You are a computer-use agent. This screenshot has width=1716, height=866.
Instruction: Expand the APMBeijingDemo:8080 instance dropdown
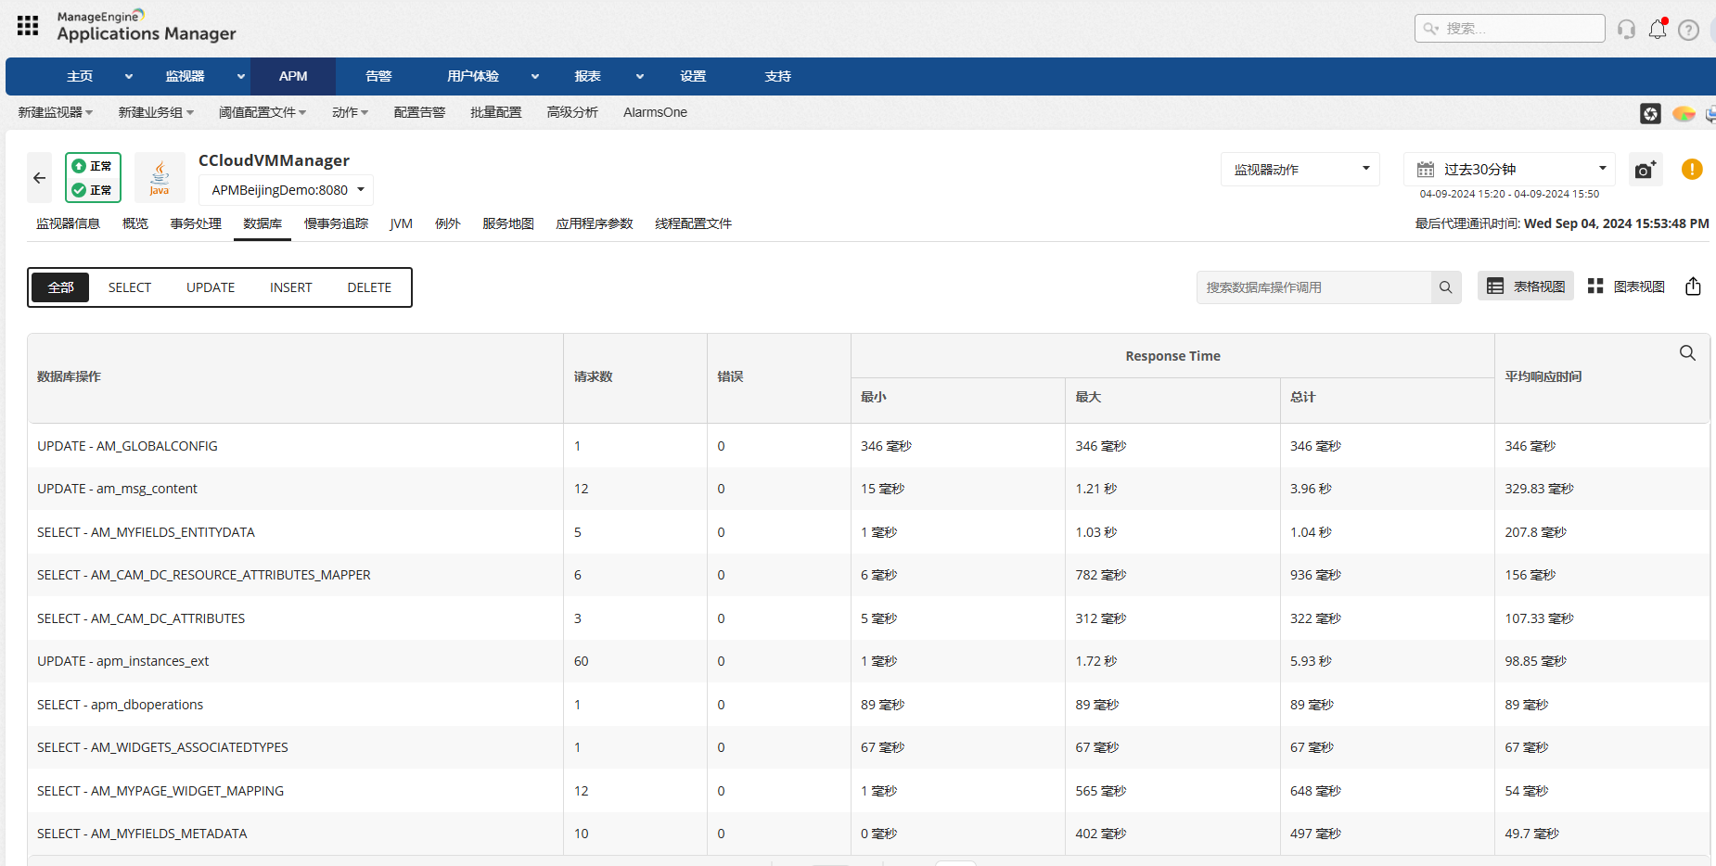pos(287,190)
